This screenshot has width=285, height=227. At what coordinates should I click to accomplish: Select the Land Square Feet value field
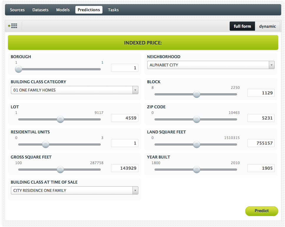(261, 143)
